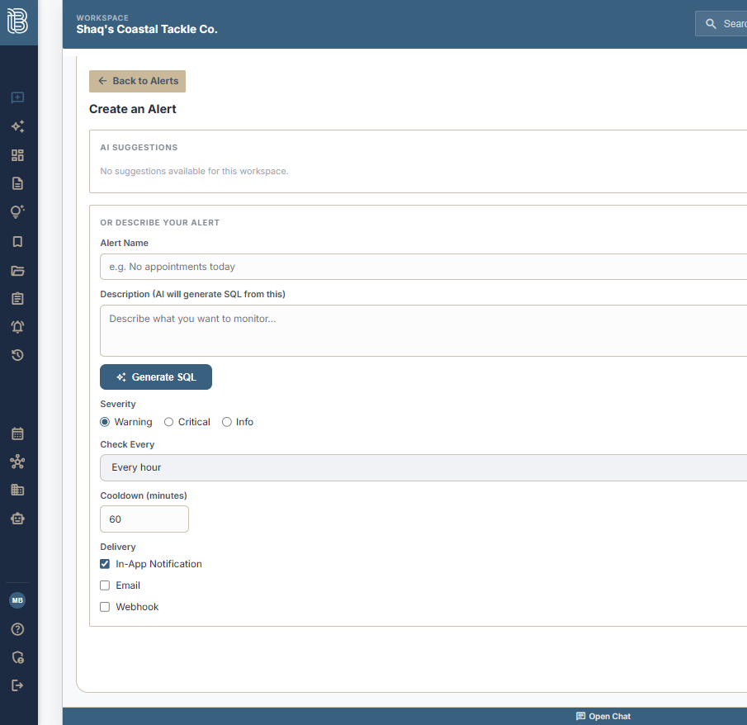Screen dimensions: 747x725
Task: Uncheck In-App Notification delivery
Action: click(x=105, y=564)
